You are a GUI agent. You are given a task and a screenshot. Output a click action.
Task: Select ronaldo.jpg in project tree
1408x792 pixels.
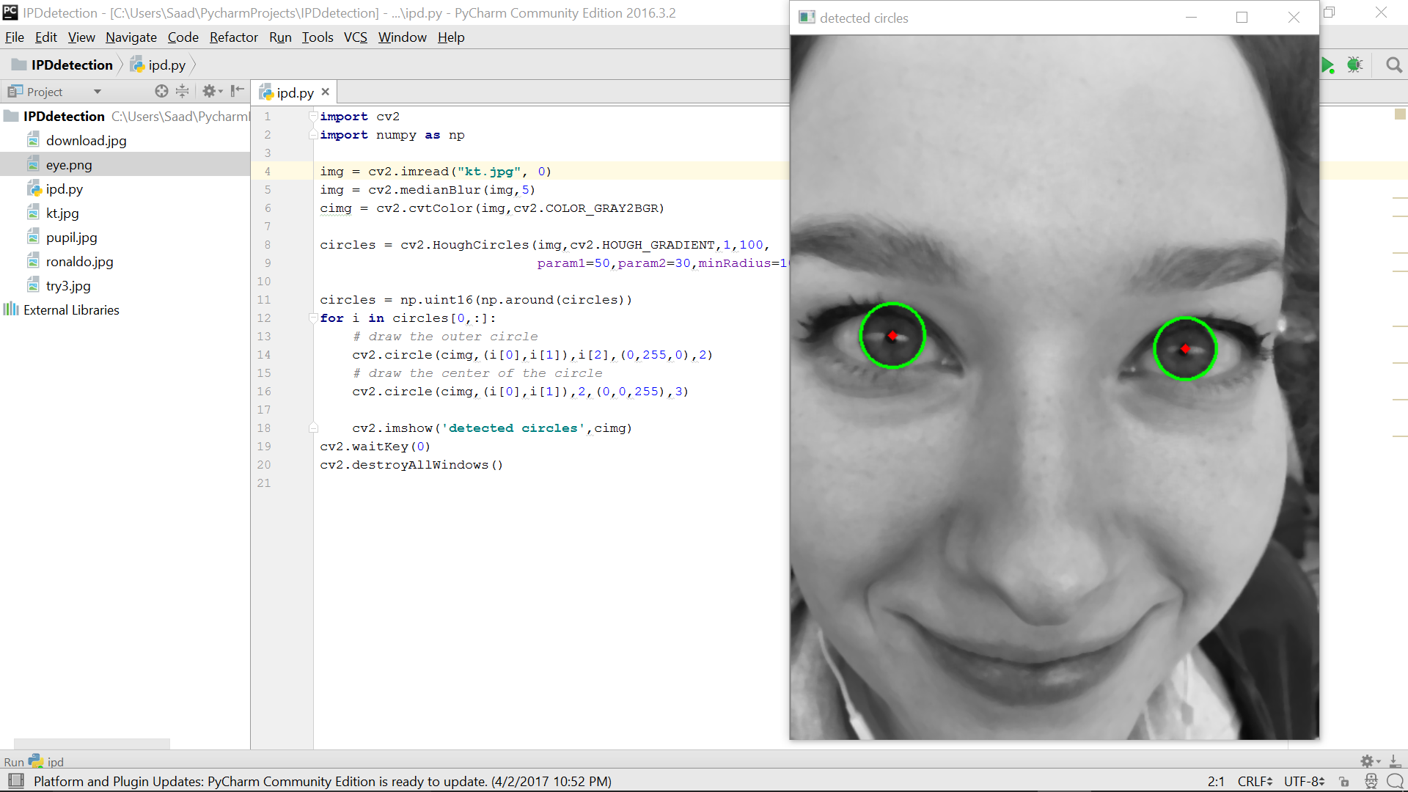click(x=79, y=262)
